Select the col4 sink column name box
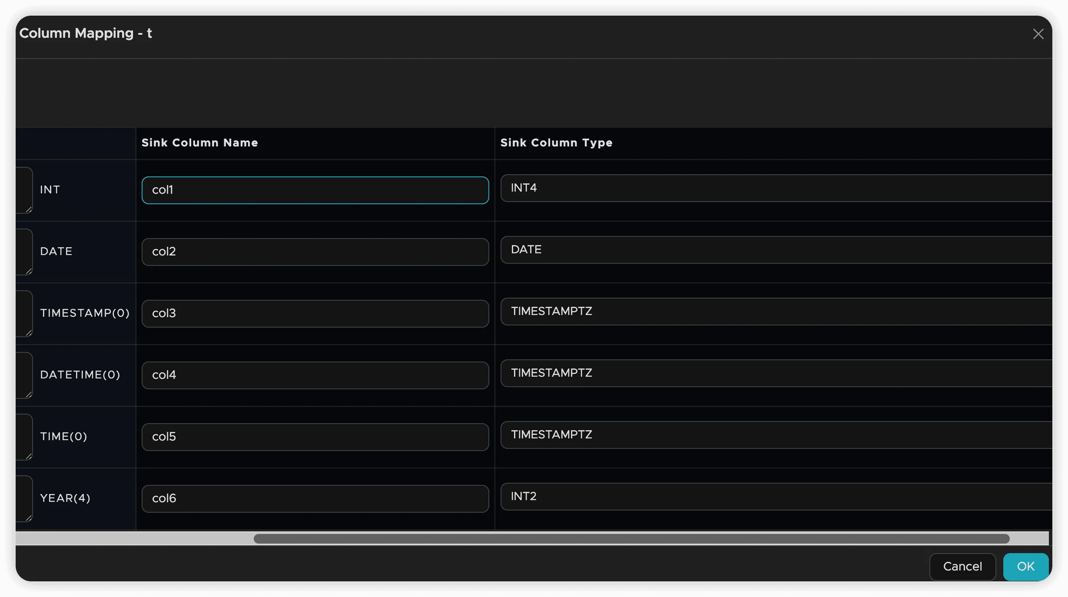 [315, 375]
